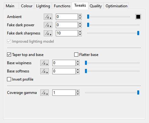
Task: Focus the Base softness value field
Action: pos(64,71)
